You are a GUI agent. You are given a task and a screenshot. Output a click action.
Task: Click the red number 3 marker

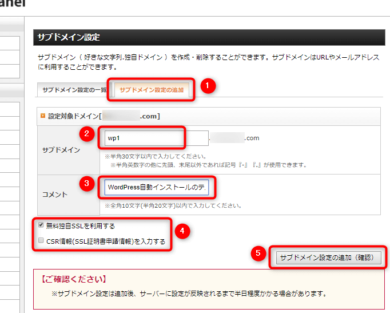86,184
